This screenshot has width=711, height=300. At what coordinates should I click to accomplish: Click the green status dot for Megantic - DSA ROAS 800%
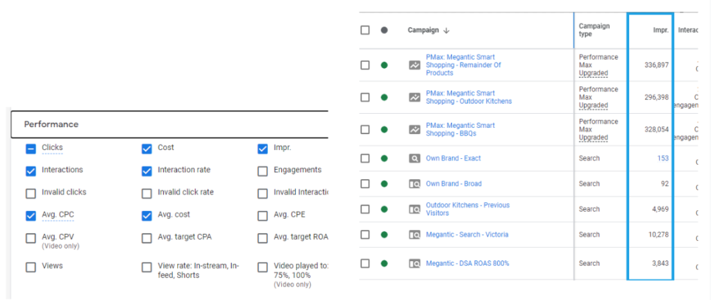coord(384,263)
